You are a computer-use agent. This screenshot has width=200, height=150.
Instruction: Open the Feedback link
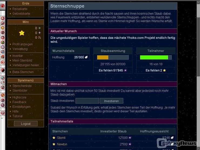(19, 102)
